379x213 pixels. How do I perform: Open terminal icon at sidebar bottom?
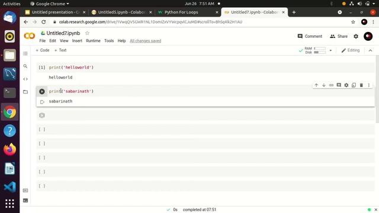click(x=25, y=201)
